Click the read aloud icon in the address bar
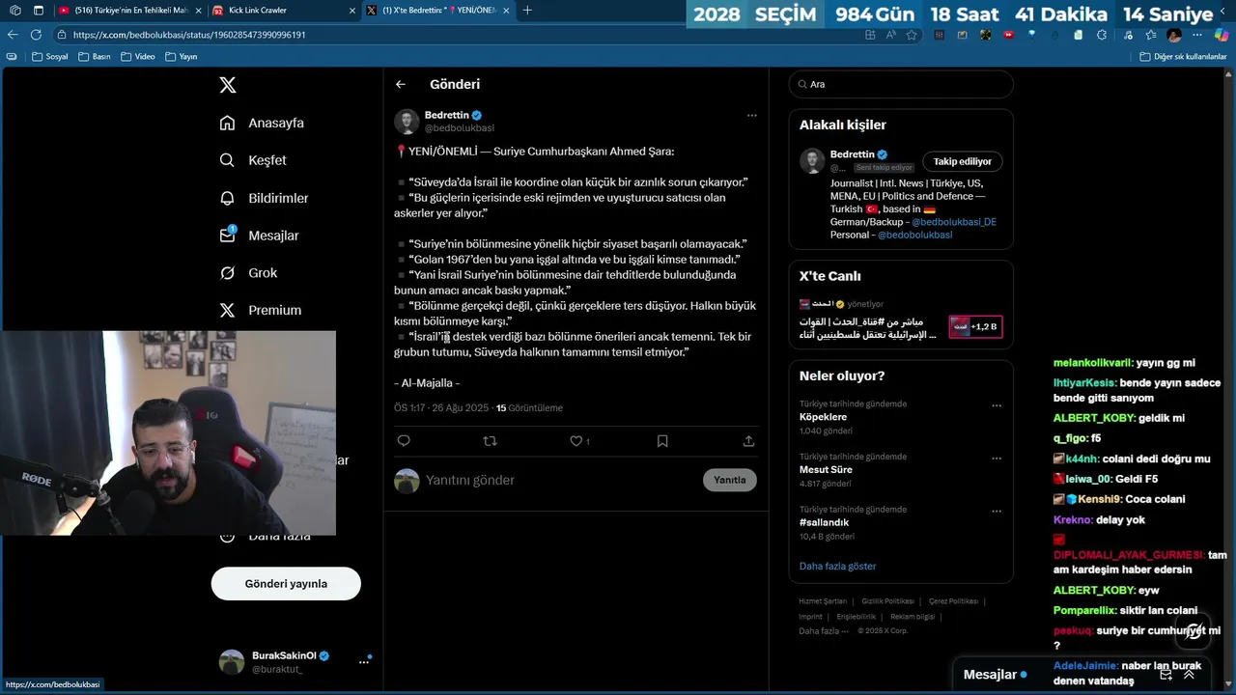 [890, 35]
